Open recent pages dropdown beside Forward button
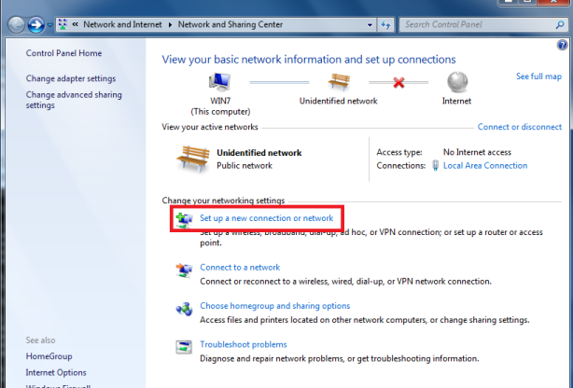573x388 pixels. pos(49,25)
